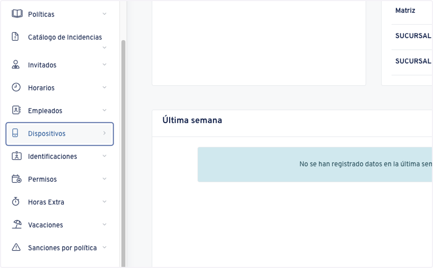
Task: Click the Políticas book icon
Action: pos(17,14)
